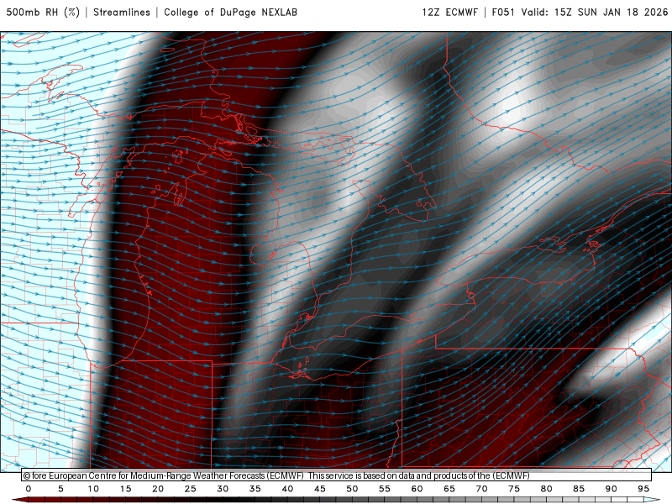This screenshot has width=672, height=504.
Task: Click the "Streamlines" label in header
Action: click(x=122, y=13)
